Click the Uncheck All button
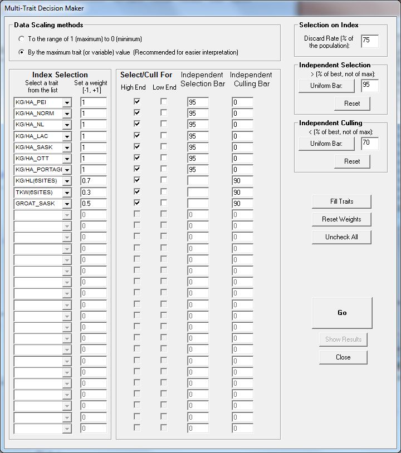Screen dimensions: 401x453 click(x=341, y=237)
